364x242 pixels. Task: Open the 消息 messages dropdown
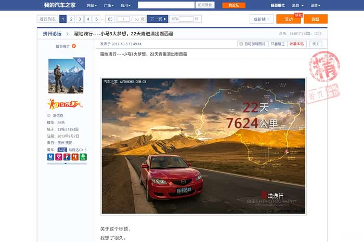[x=297, y=5]
